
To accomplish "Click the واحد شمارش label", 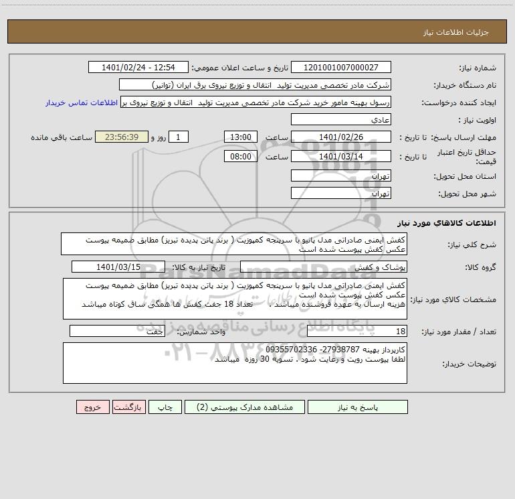I will 201,332.
